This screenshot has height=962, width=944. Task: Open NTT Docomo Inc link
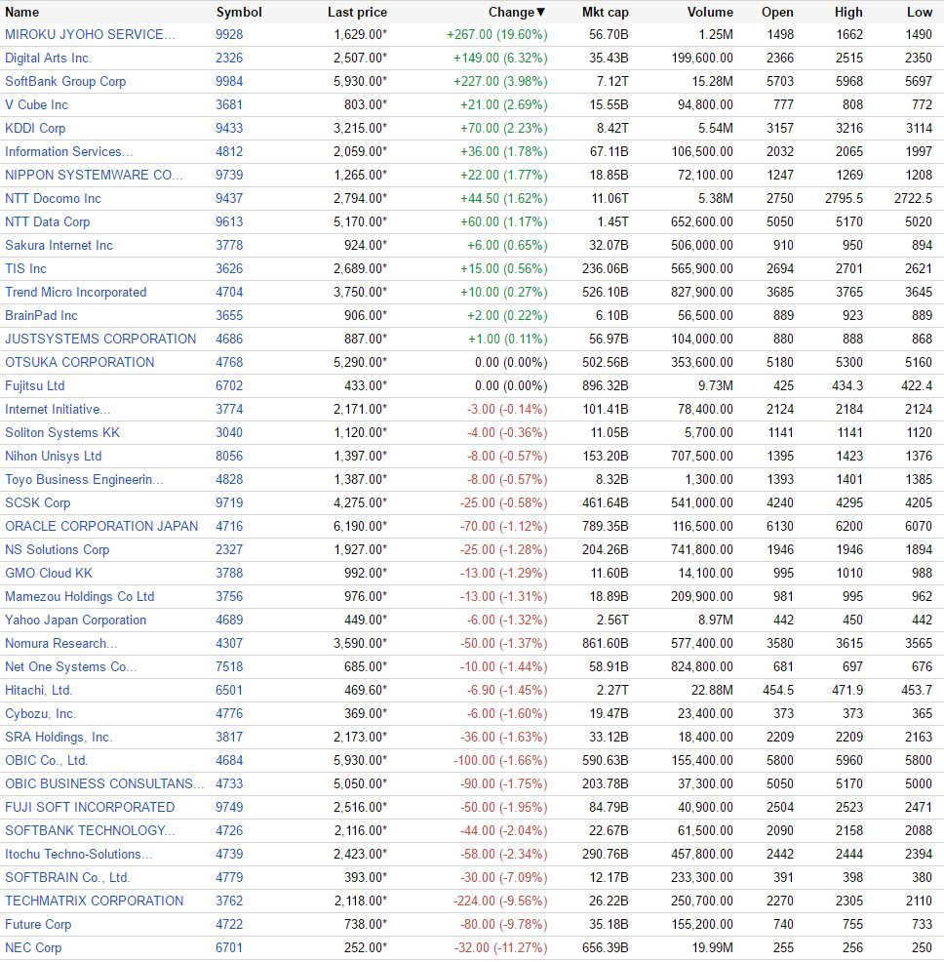click(x=53, y=199)
